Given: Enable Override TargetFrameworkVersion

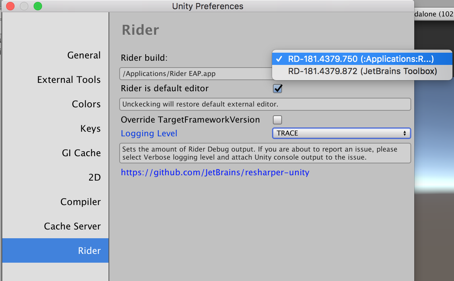Looking at the screenshot, I should 277,120.
